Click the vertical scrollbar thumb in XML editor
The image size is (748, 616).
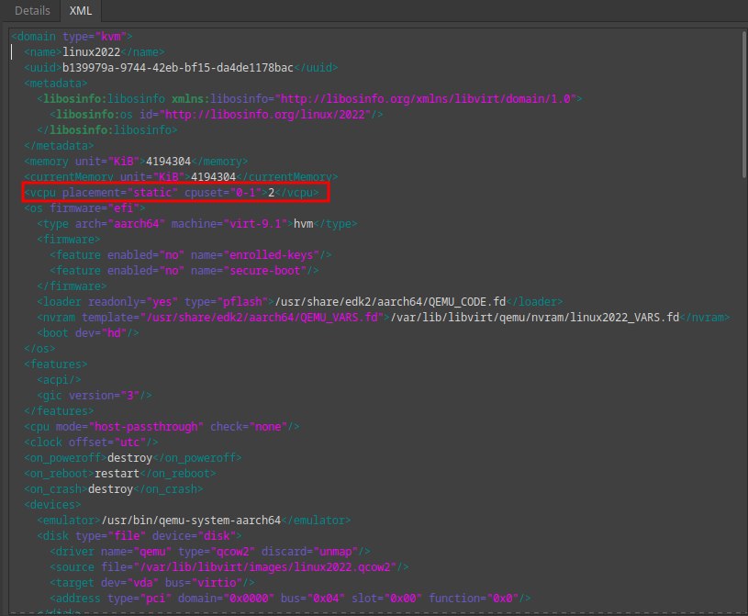point(743,105)
